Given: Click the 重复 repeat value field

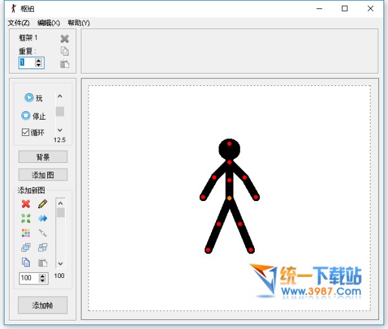Looking at the screenshot, I should coord(27,62).
